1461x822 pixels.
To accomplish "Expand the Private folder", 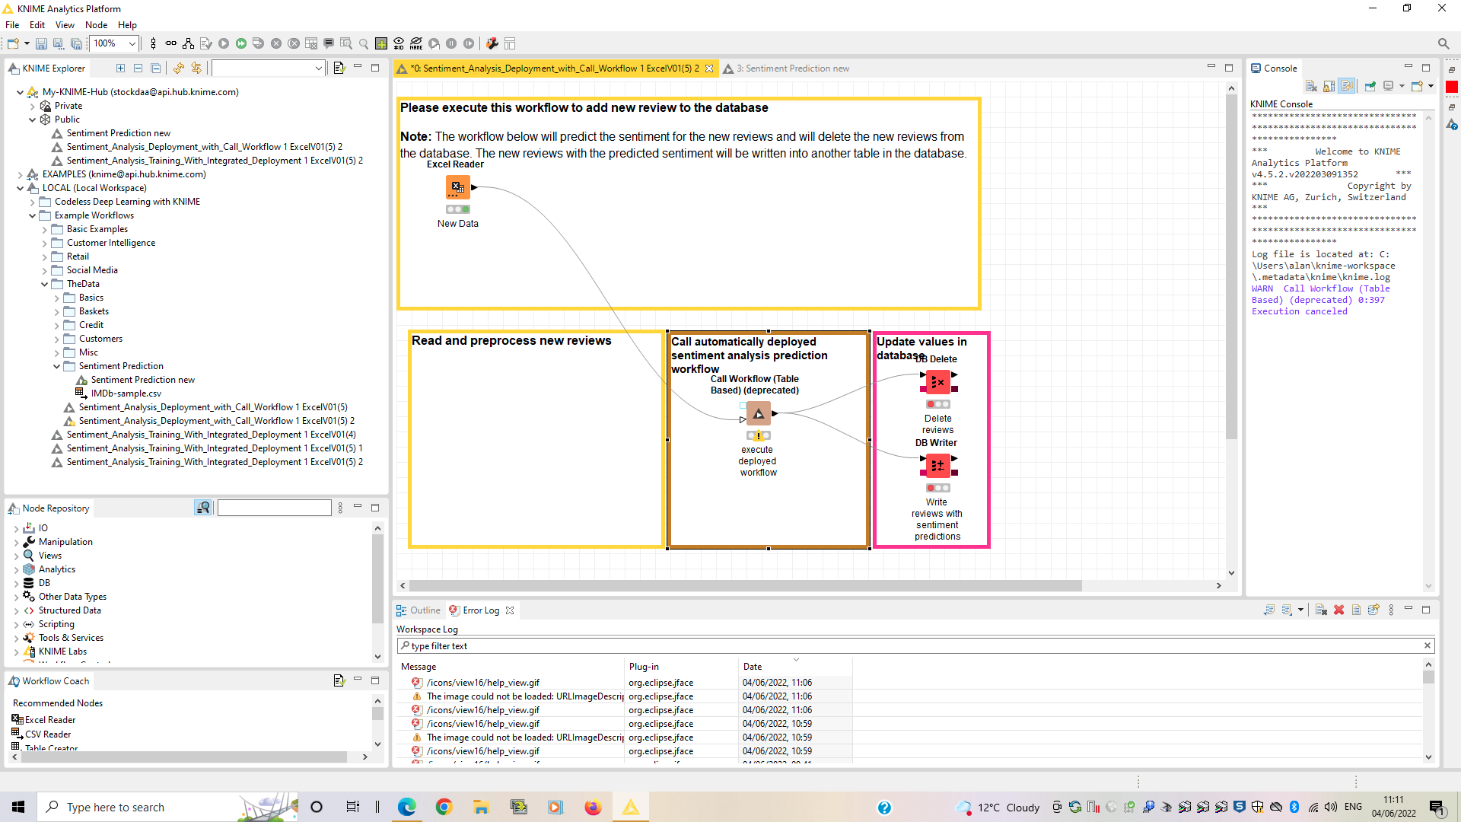I will coord(32,106).
